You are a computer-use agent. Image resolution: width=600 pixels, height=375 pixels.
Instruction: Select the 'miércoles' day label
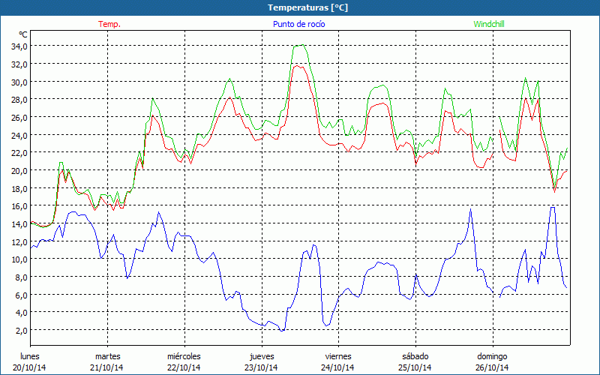click(184, 356)
